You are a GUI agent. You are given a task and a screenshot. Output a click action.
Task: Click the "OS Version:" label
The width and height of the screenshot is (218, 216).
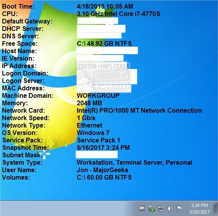[20, 133]
